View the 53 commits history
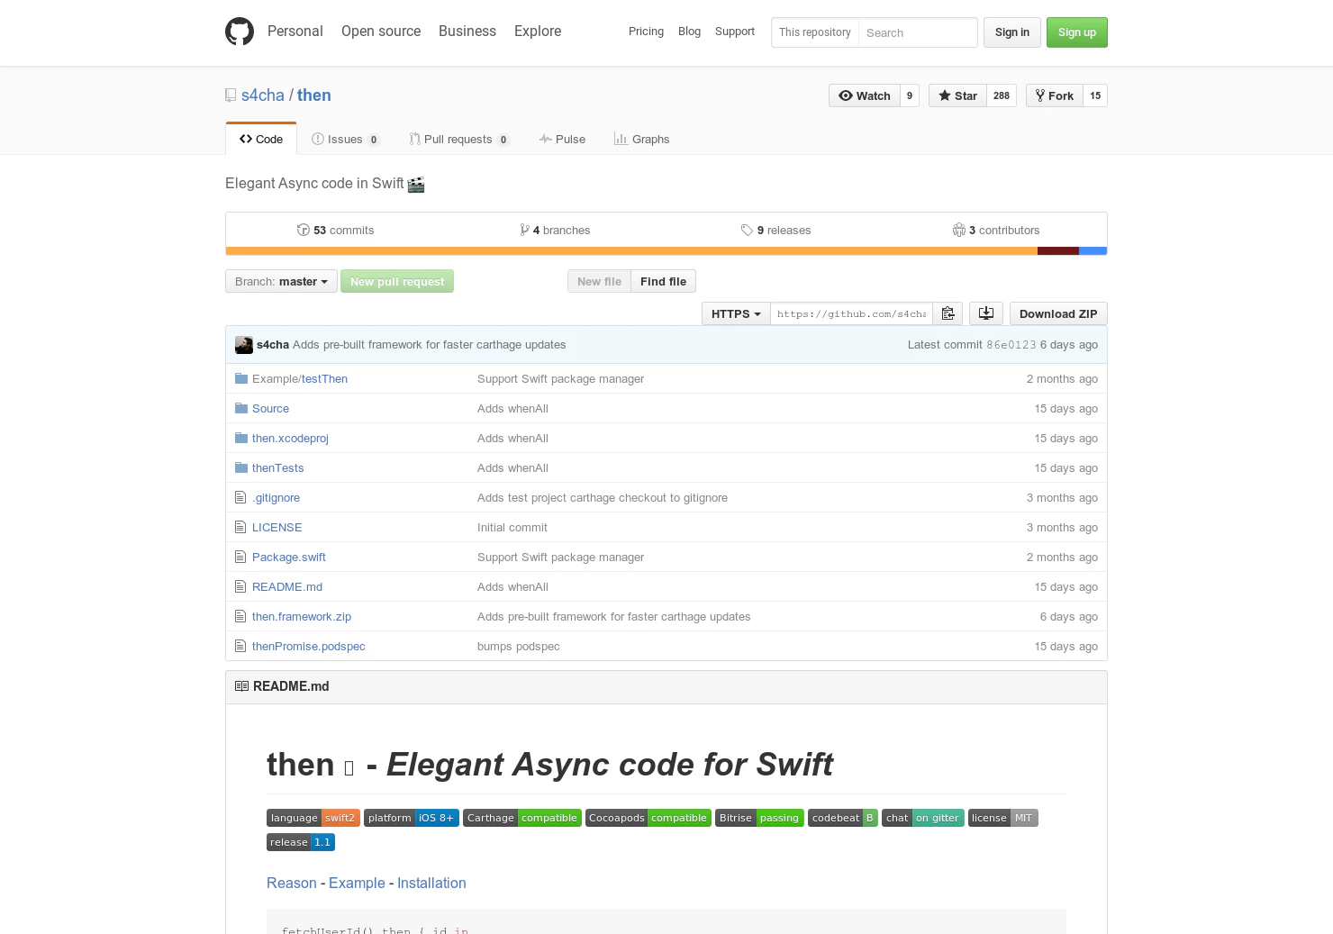This screenshot has height=934, width=1333. point(335,230)
